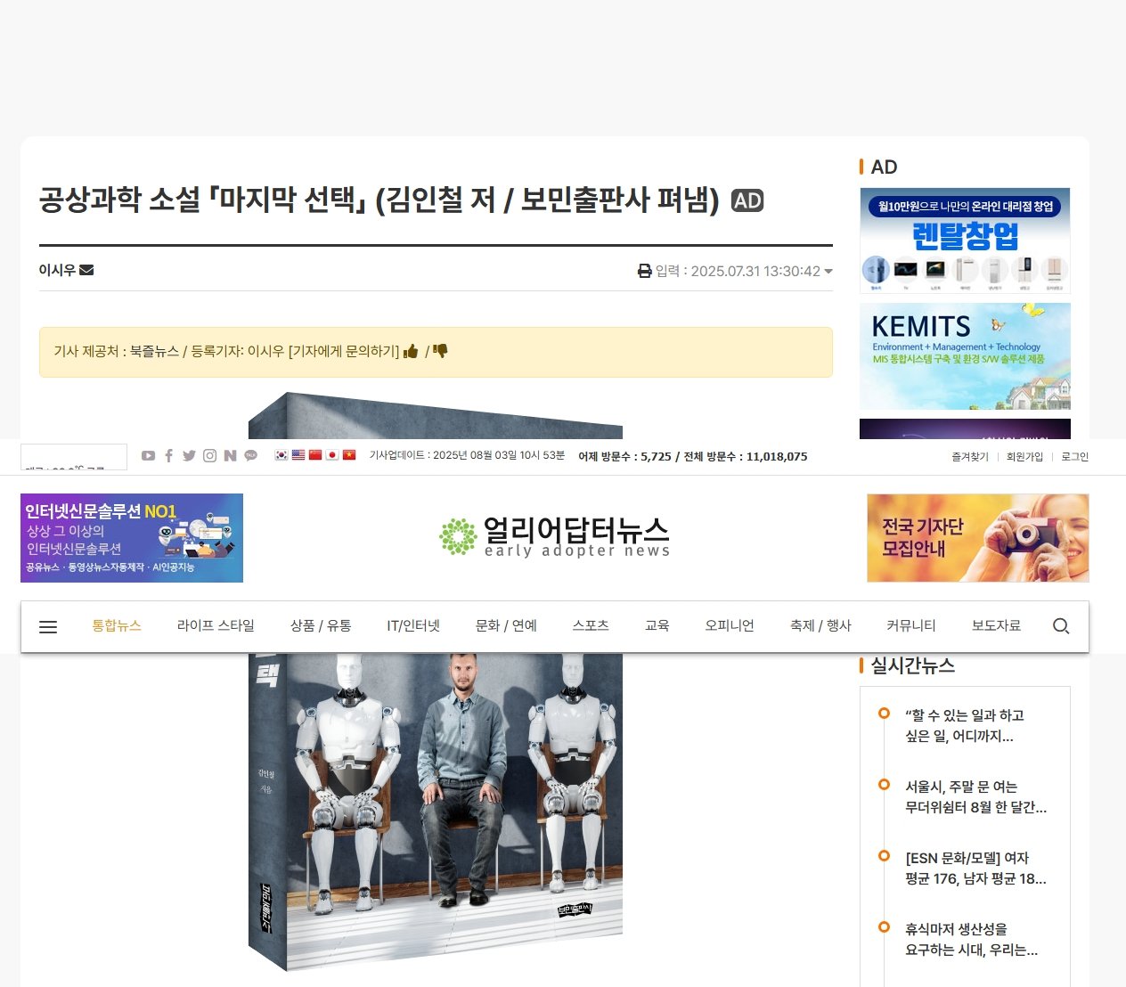Click the thumbs-up icon
Screen dimensions: 1126x987
click(x=411, y=351)
